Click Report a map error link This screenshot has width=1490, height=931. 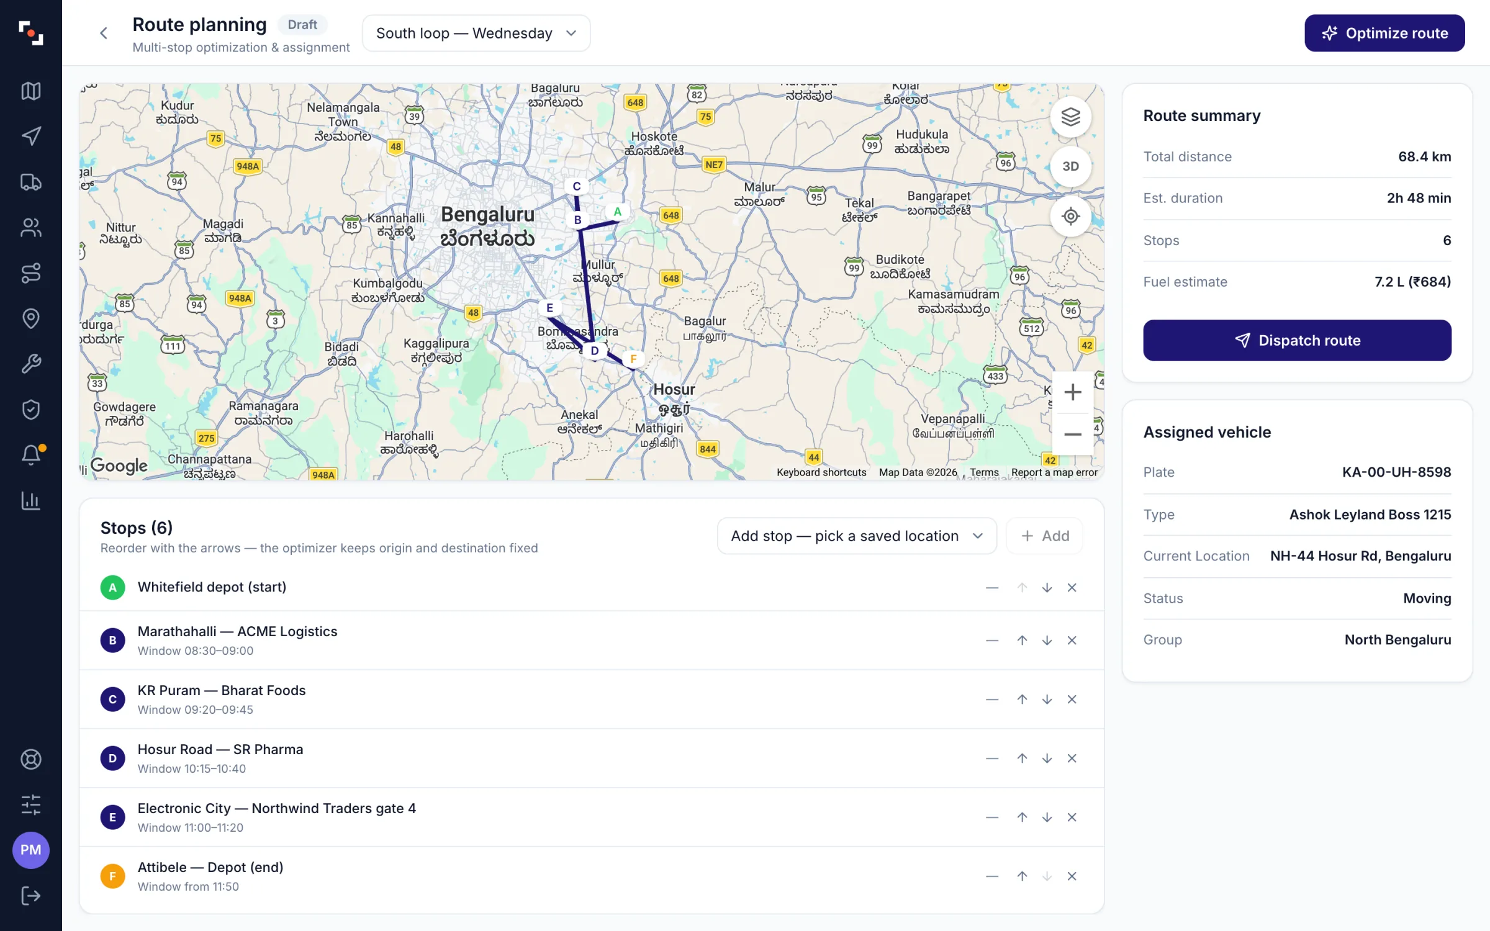(1054, 472)
